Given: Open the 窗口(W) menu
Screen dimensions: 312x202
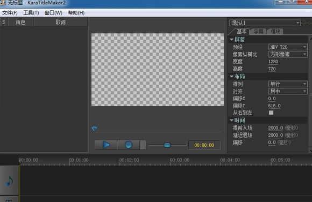Looking at the screenshot, I should click(x=53, y=13).
